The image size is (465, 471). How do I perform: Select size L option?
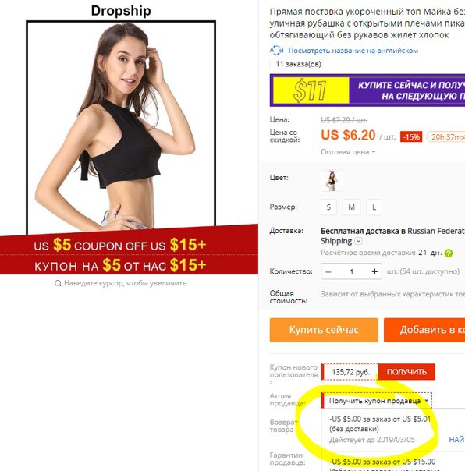coord(374,207)
